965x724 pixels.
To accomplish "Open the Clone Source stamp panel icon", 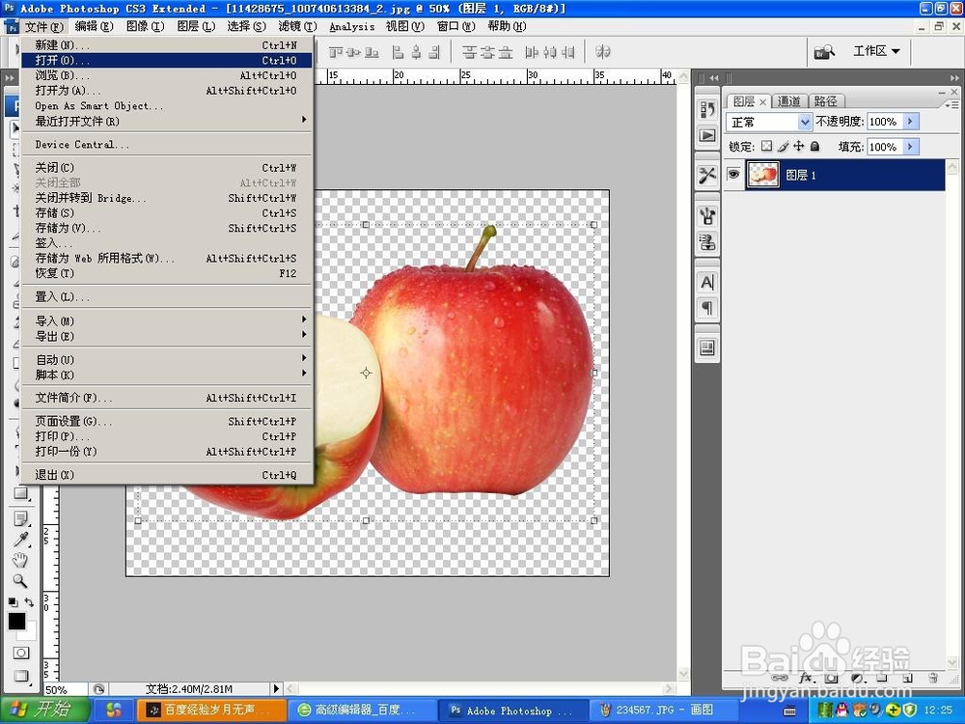I will [707, 242].
